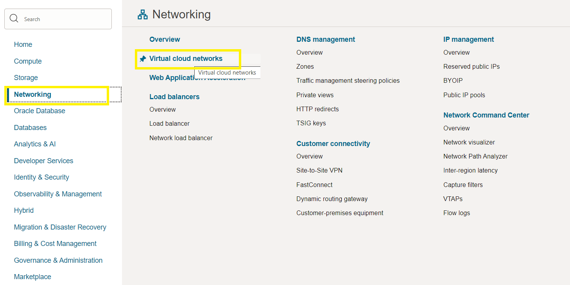570x285 pixels.
Task: Open Overview under DNS management
Action: tap(310, 52)
